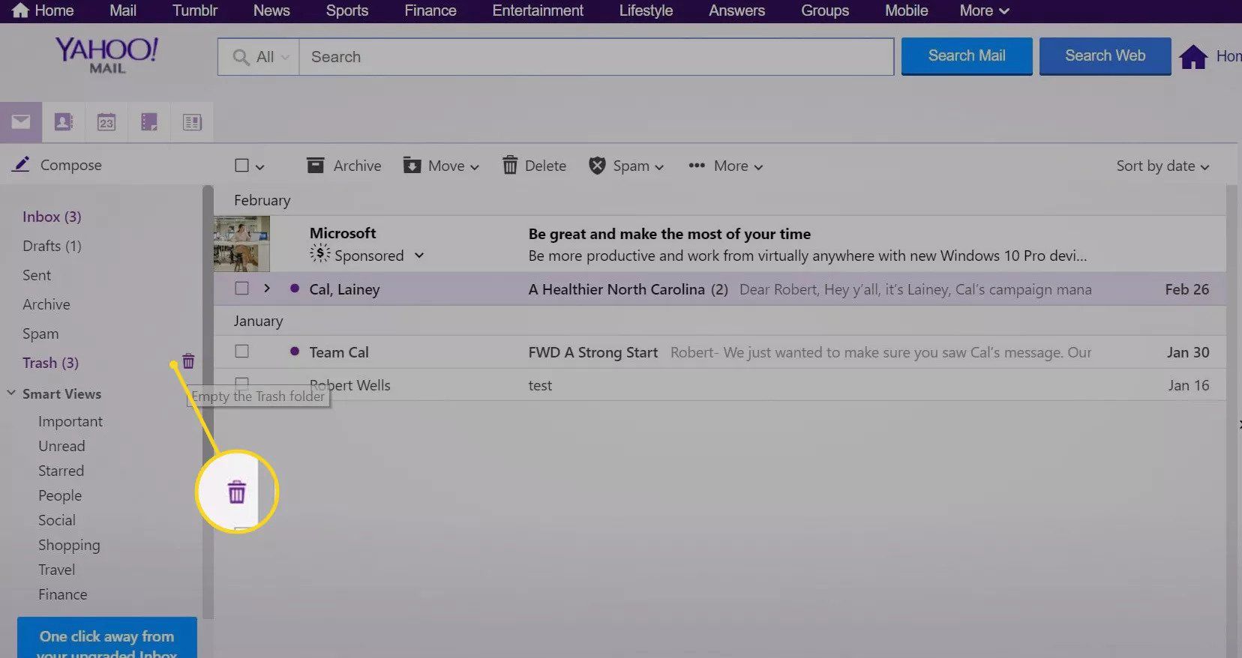Show the Important smart view
1242x658 pixels.
tap(70, 421)
